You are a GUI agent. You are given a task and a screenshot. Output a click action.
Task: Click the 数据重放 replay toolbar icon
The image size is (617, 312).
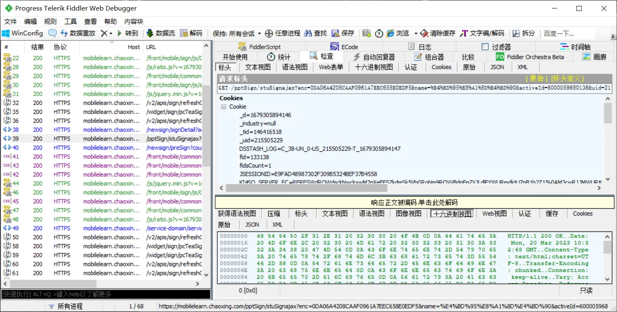click(x=65, y=33)
